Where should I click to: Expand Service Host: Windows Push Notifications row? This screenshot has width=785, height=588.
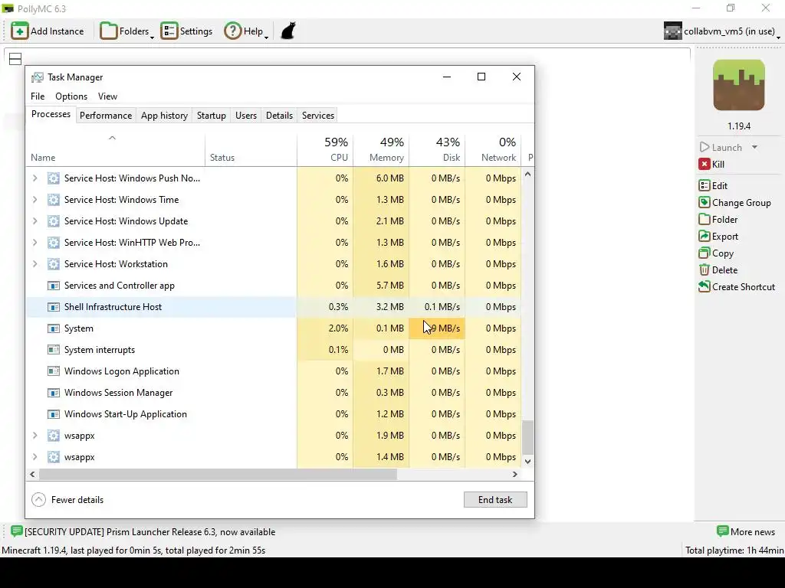point(34,178)
